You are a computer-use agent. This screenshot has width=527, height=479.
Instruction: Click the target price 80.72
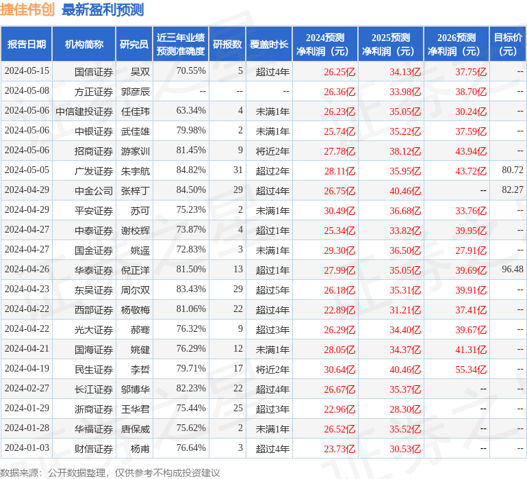(513, 170)
